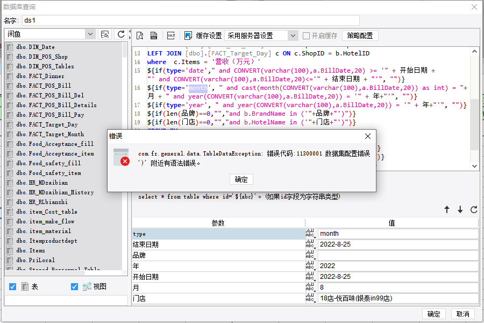Move parameter up with the up arrow
This screenshot has width=484, height=323.
tap(446, 210)
